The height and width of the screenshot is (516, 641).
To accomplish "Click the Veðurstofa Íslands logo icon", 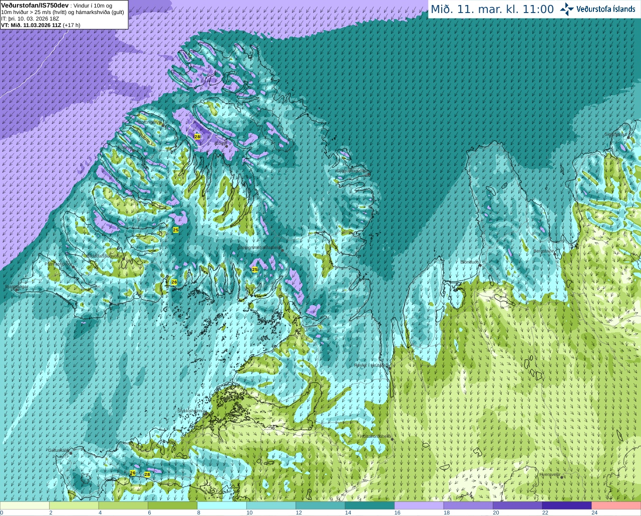I will [x=567, y=9].
